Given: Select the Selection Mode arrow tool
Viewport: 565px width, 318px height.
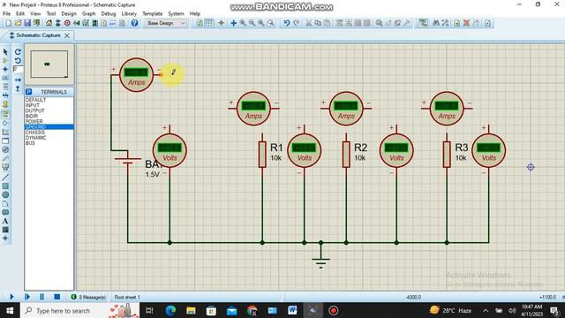Looking at the screenshot, I should coord(5,52).
